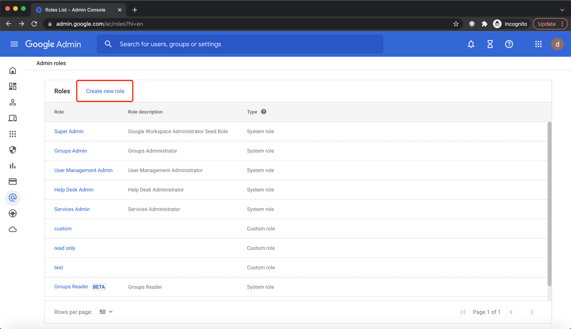This screenshot has height=329, width=571.
Task: Open the Groups Reader role
Action: tap(71, 286)
